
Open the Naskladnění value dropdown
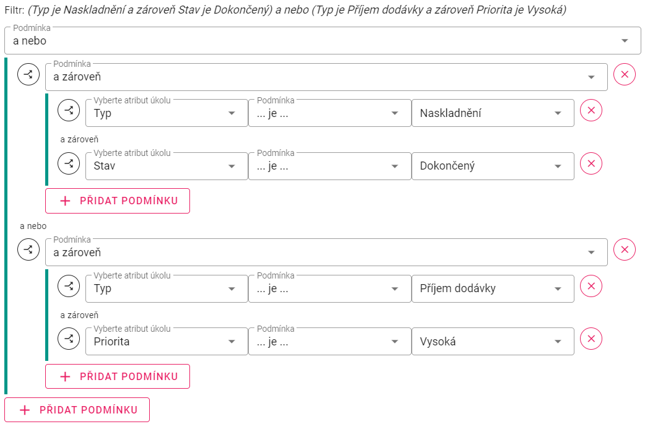point(492,113)
